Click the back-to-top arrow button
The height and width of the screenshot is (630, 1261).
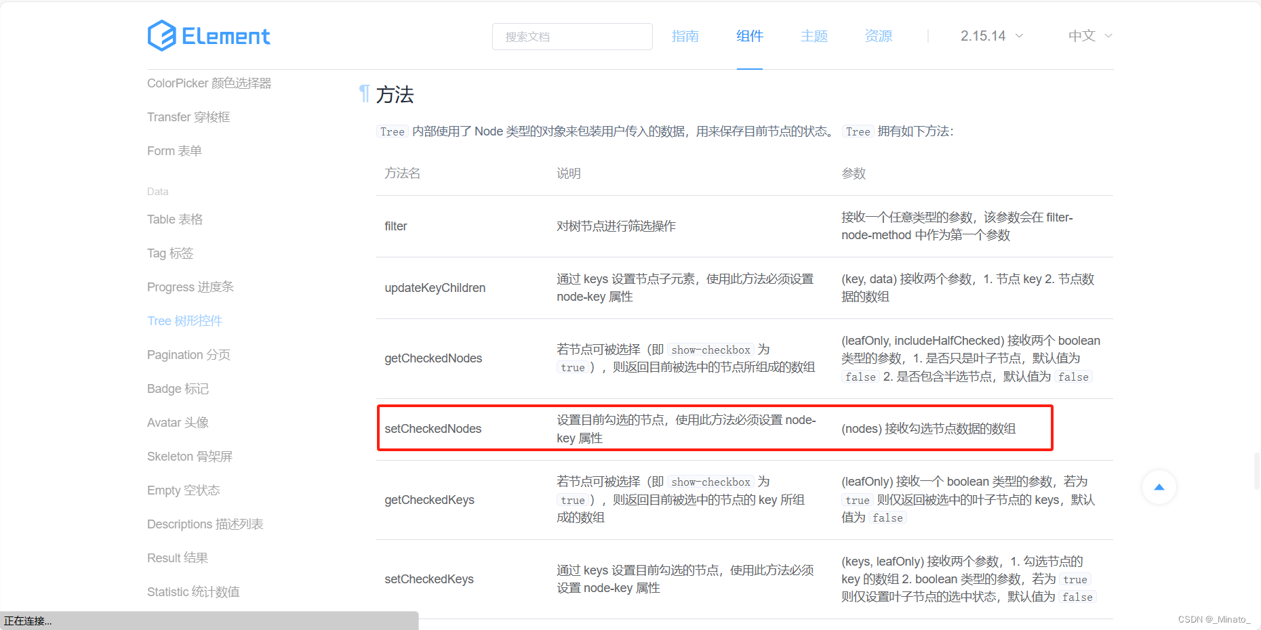[1159, 486]
